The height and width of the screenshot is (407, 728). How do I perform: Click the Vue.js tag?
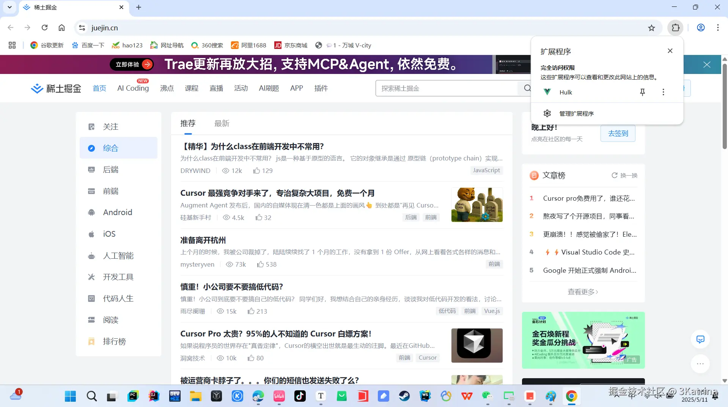(492, 311)
